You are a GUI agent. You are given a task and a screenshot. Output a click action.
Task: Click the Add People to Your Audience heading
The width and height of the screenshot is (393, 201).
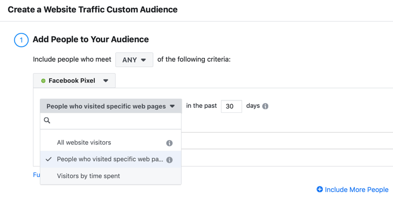pos(91,39)
